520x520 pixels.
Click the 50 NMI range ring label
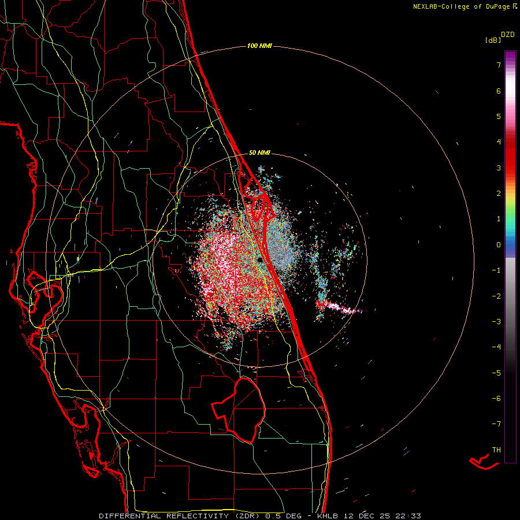pos(259,153)
